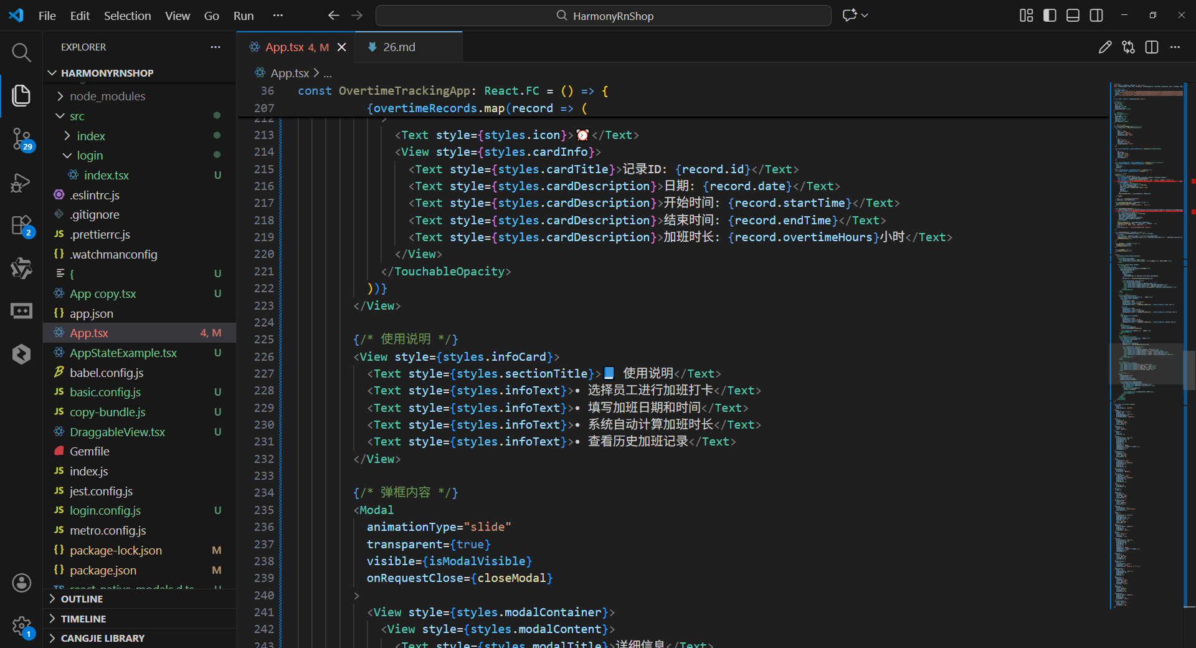Open the Run and Debug view
1196x648 pixels.
point(21,183)
